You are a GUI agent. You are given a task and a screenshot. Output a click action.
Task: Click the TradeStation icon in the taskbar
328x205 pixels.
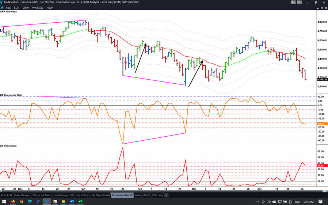click(46, 201)
